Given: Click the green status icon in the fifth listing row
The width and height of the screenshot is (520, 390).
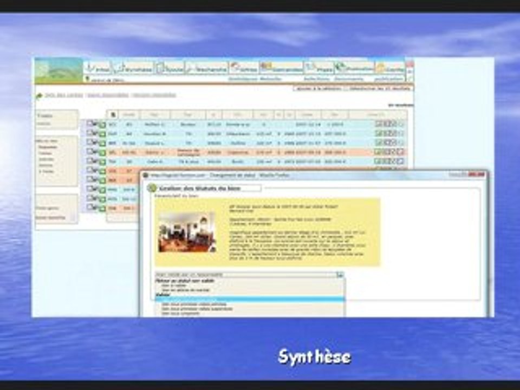Looking at the screenshot, I should 102,162.
